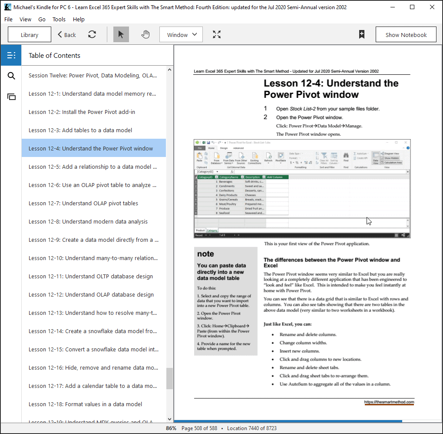The image size is (443, 434).
Task: Click 'The differences between the Power Pivot window' subheading
Action: [x=332, y=263]
